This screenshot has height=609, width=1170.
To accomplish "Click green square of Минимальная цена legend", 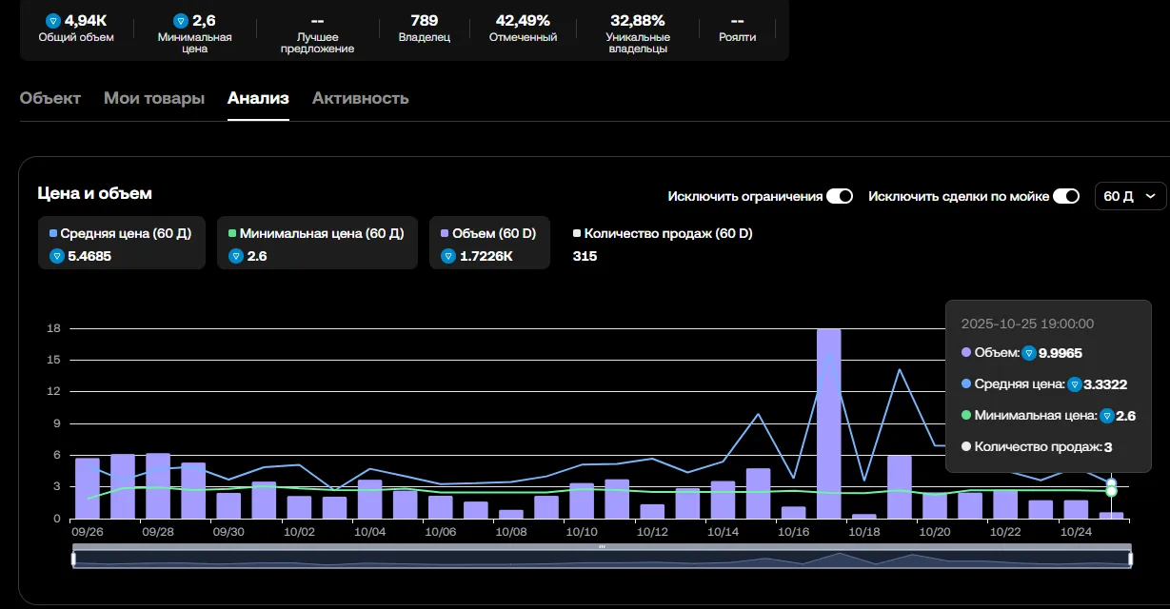I will pyautogui.click(x=232, y=233).
